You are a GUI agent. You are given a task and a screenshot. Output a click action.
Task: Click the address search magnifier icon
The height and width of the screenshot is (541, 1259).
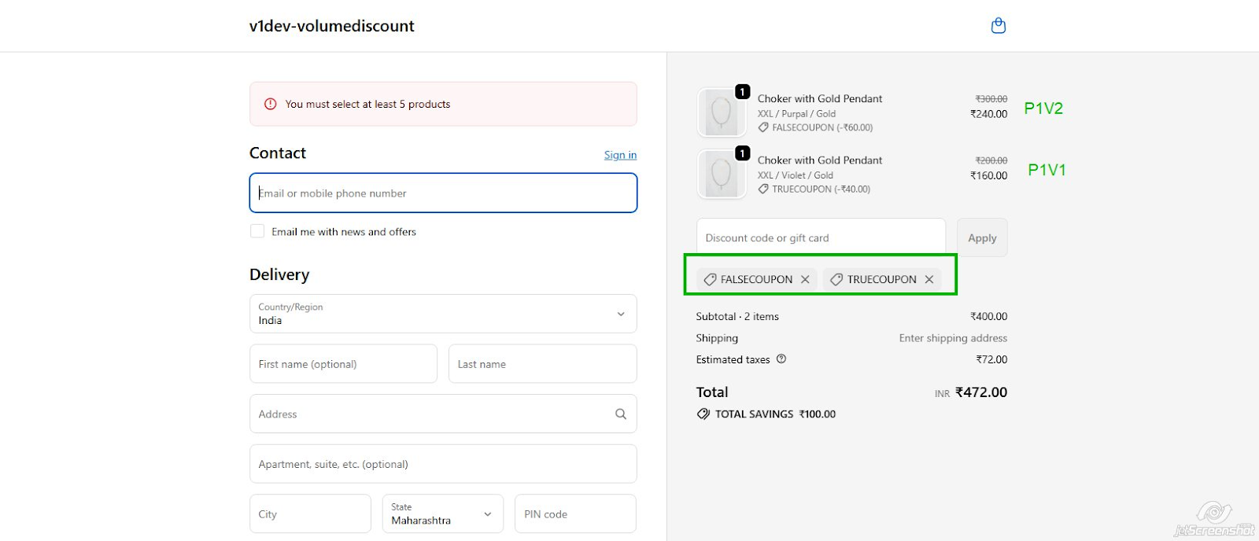(x=620, y=414)
